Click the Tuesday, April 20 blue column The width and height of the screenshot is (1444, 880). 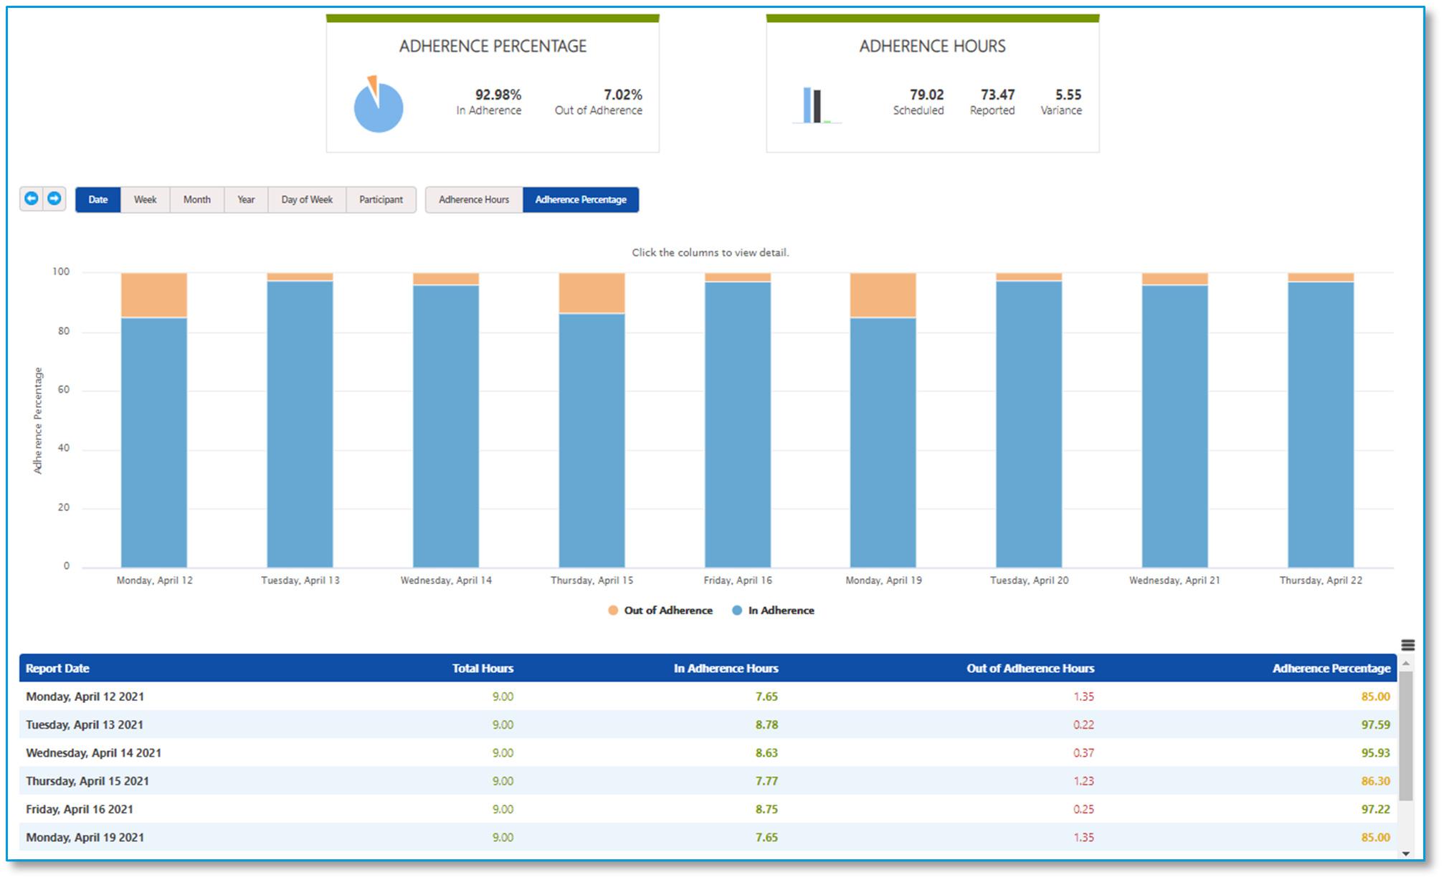coord(1029,424)
